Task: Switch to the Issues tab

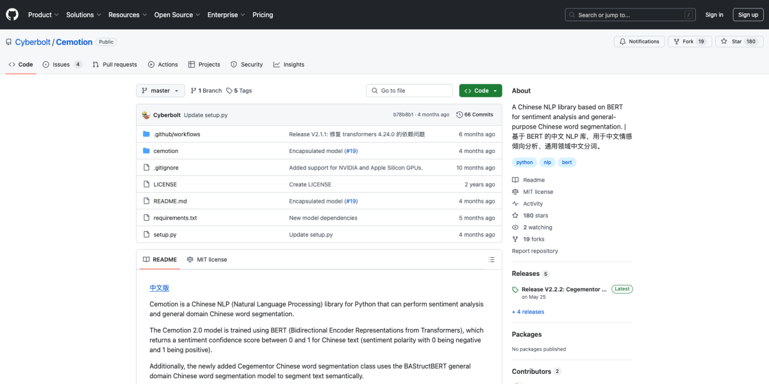Action: tap(62, 65)
